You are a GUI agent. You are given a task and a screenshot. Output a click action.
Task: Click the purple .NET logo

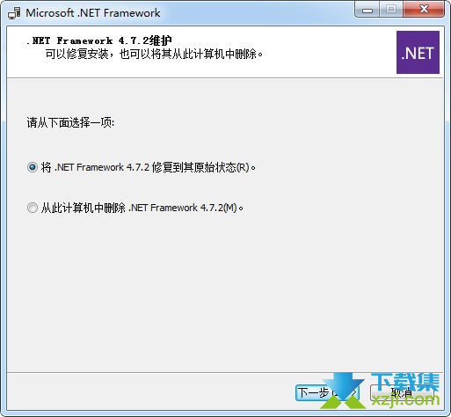coord(418,52)
